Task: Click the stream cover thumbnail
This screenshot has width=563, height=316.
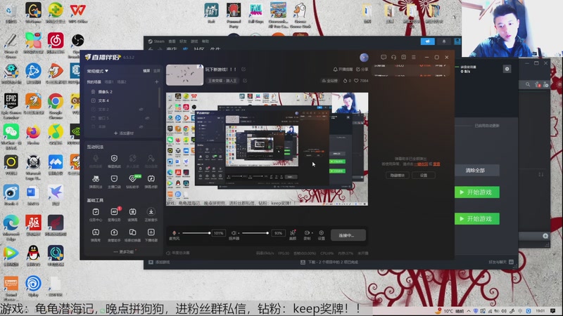Action: 184,75
